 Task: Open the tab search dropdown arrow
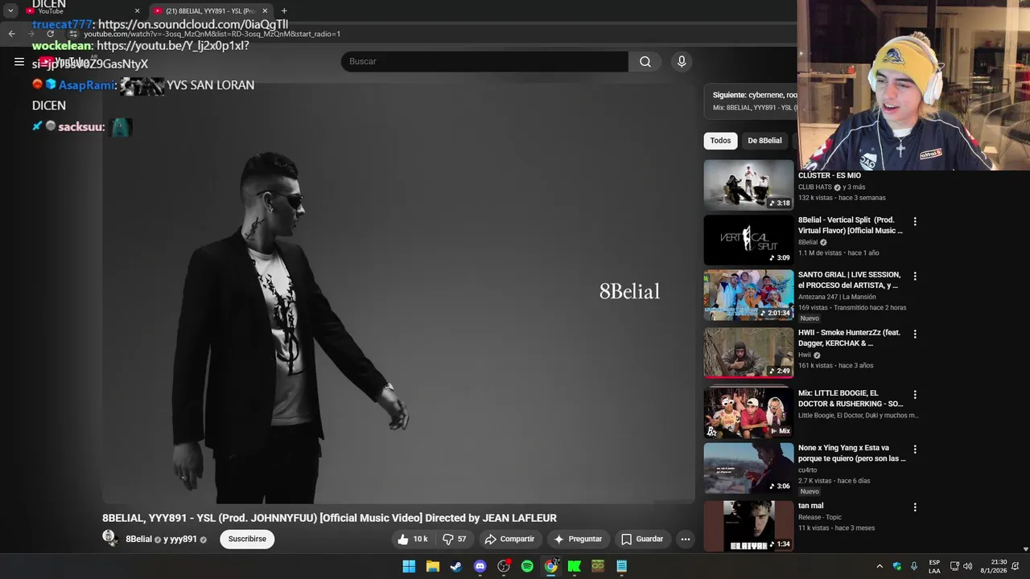(x=10, y=11)
